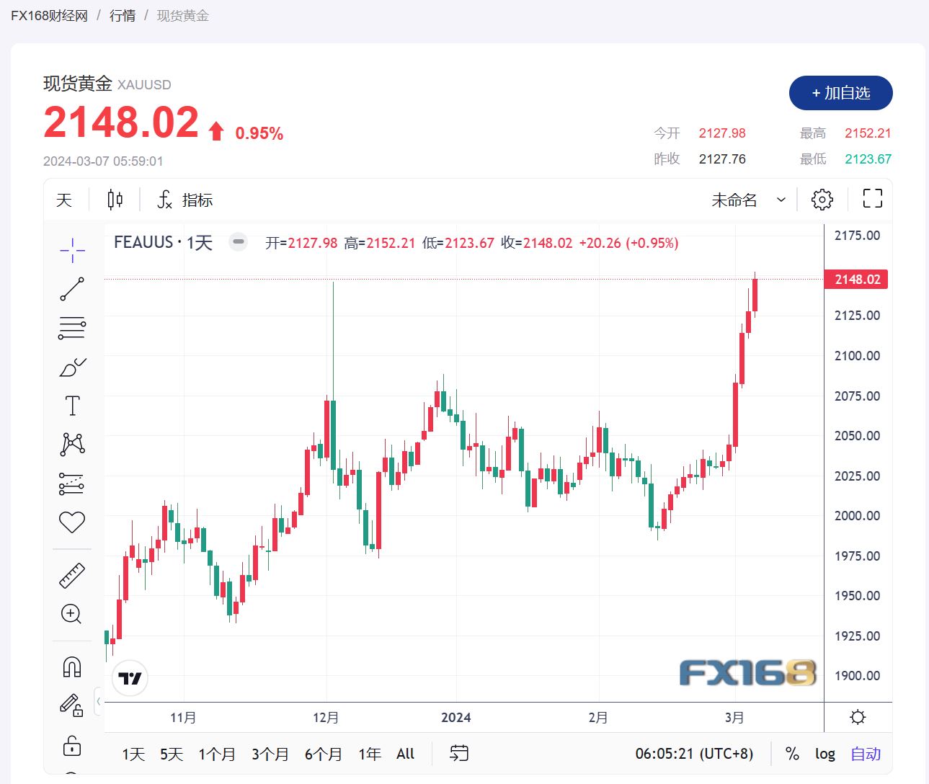Click the 0.95% change percentage
Viewport: 929px width, 784px height.
click(x=259, y=133)
